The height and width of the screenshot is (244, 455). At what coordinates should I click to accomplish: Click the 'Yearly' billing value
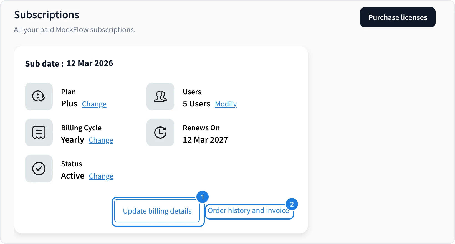[x=72, y=140]
